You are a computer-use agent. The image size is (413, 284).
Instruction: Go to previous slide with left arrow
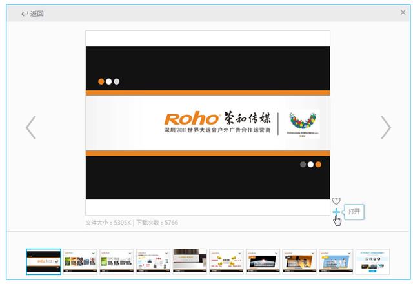[31, 128]
